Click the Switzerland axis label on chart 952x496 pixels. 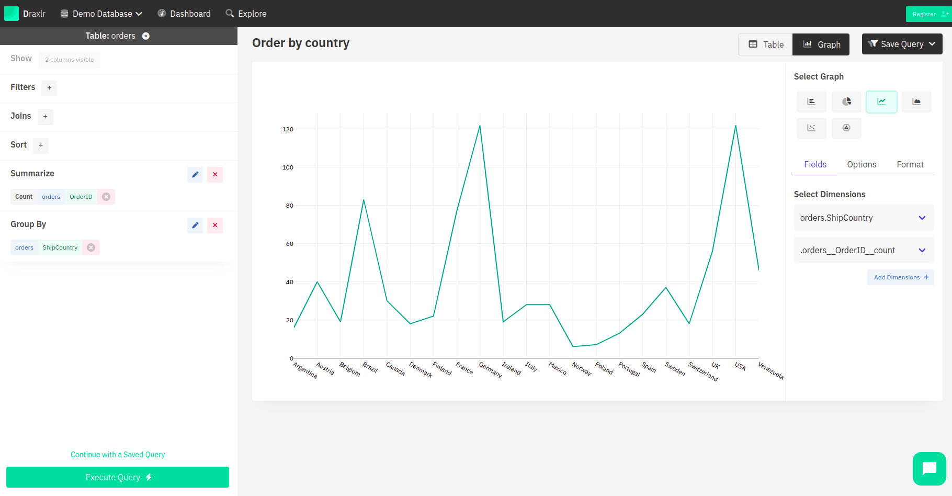(703, 371)
